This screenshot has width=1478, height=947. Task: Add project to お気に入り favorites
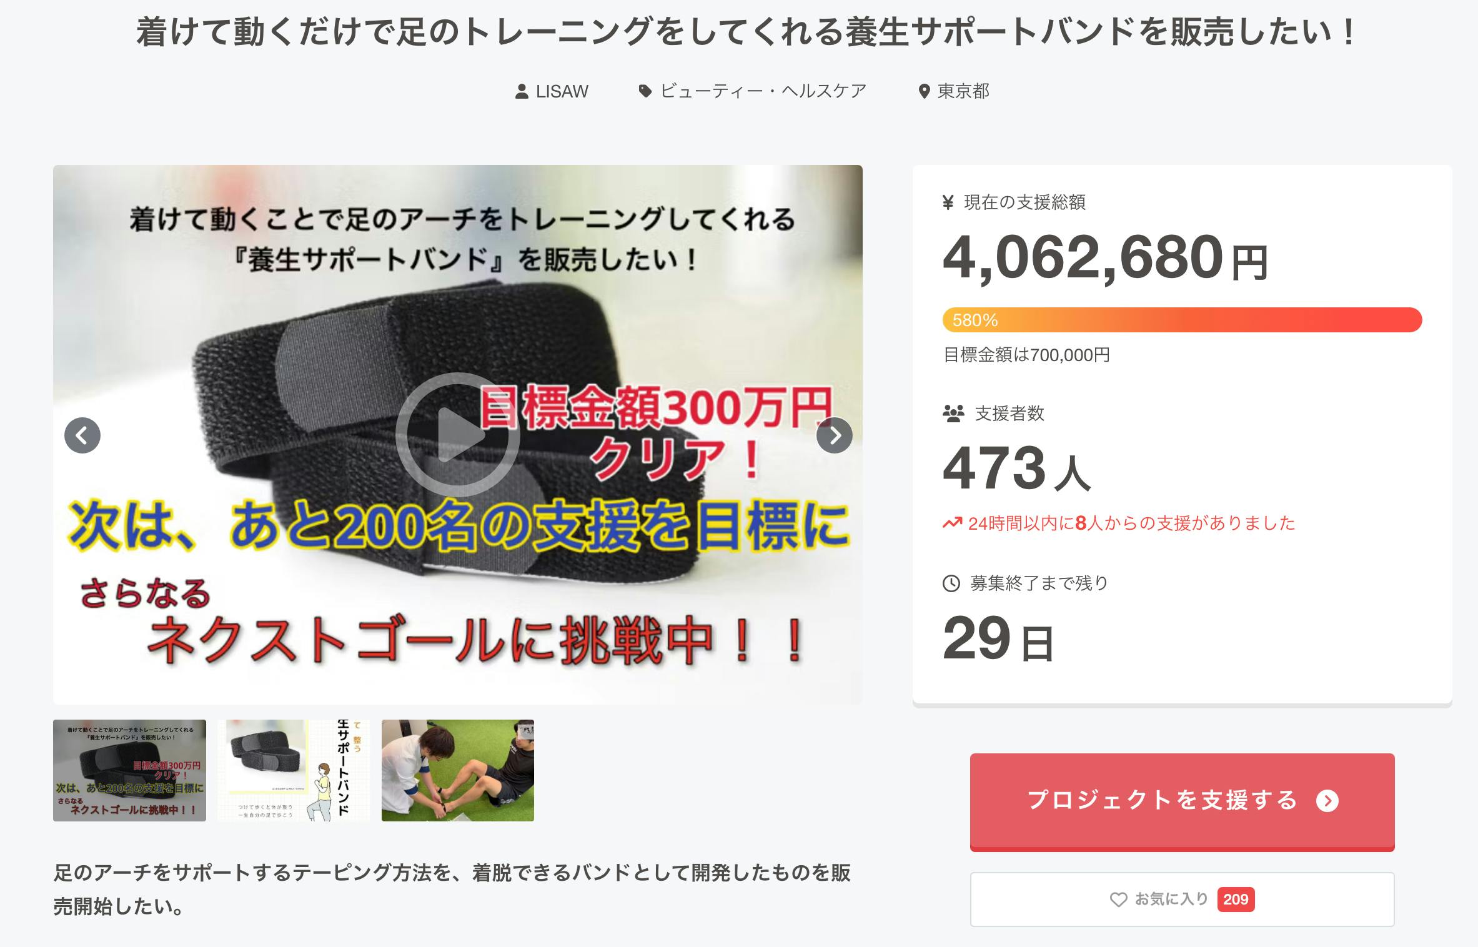click(1182, 900)
